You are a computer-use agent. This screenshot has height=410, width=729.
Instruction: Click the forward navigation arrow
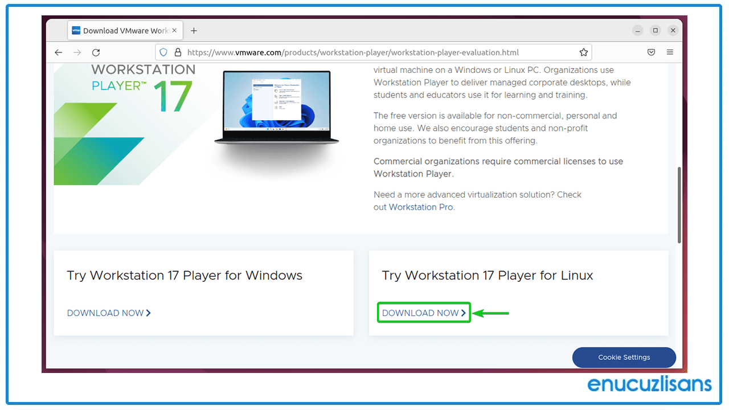coord(77,52)
